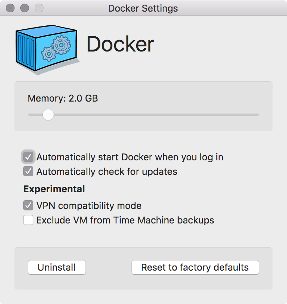
Task: Click the 'VPN compatibility mode' label text
Action: (89, 206)
